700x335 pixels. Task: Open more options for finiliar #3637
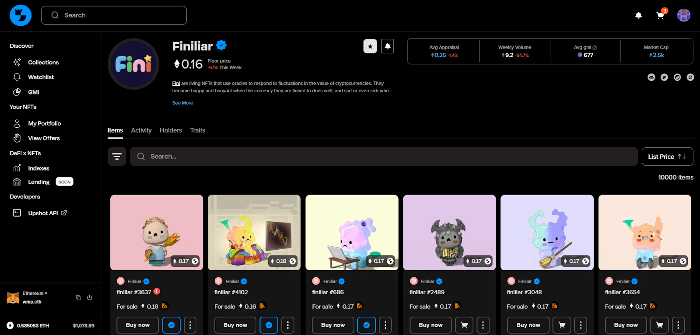[190, 325]
